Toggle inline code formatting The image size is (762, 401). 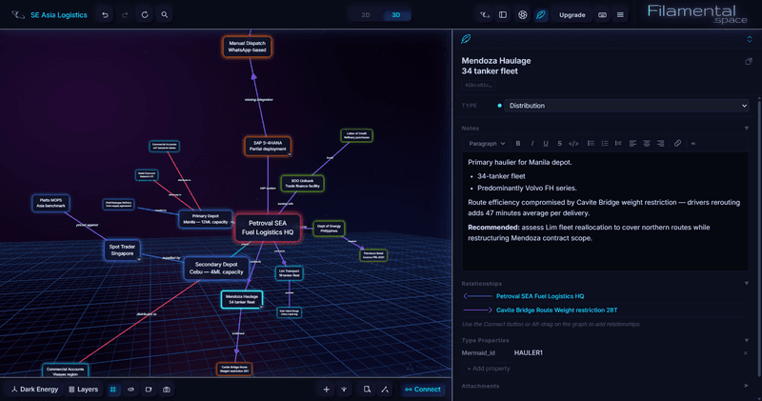pos(573,144)
